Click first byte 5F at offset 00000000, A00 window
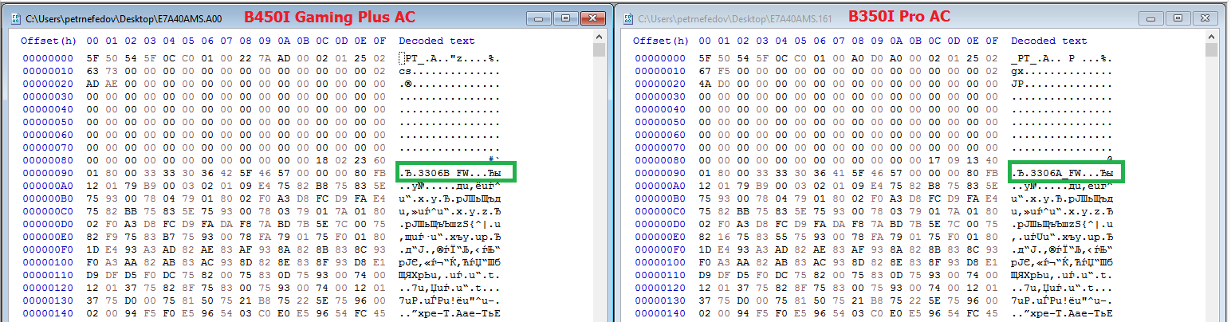Image resolution: width=1231 pixels, height=322 pixels. point(92,58)
